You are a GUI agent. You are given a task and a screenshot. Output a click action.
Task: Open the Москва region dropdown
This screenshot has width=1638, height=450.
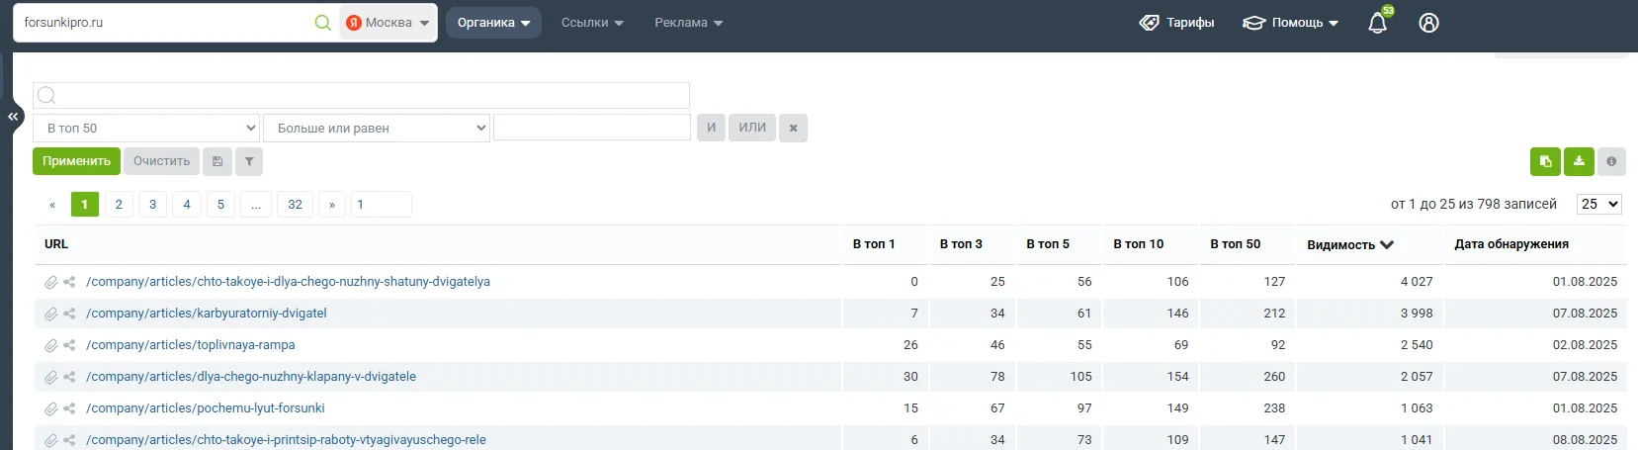click(388, 23)
